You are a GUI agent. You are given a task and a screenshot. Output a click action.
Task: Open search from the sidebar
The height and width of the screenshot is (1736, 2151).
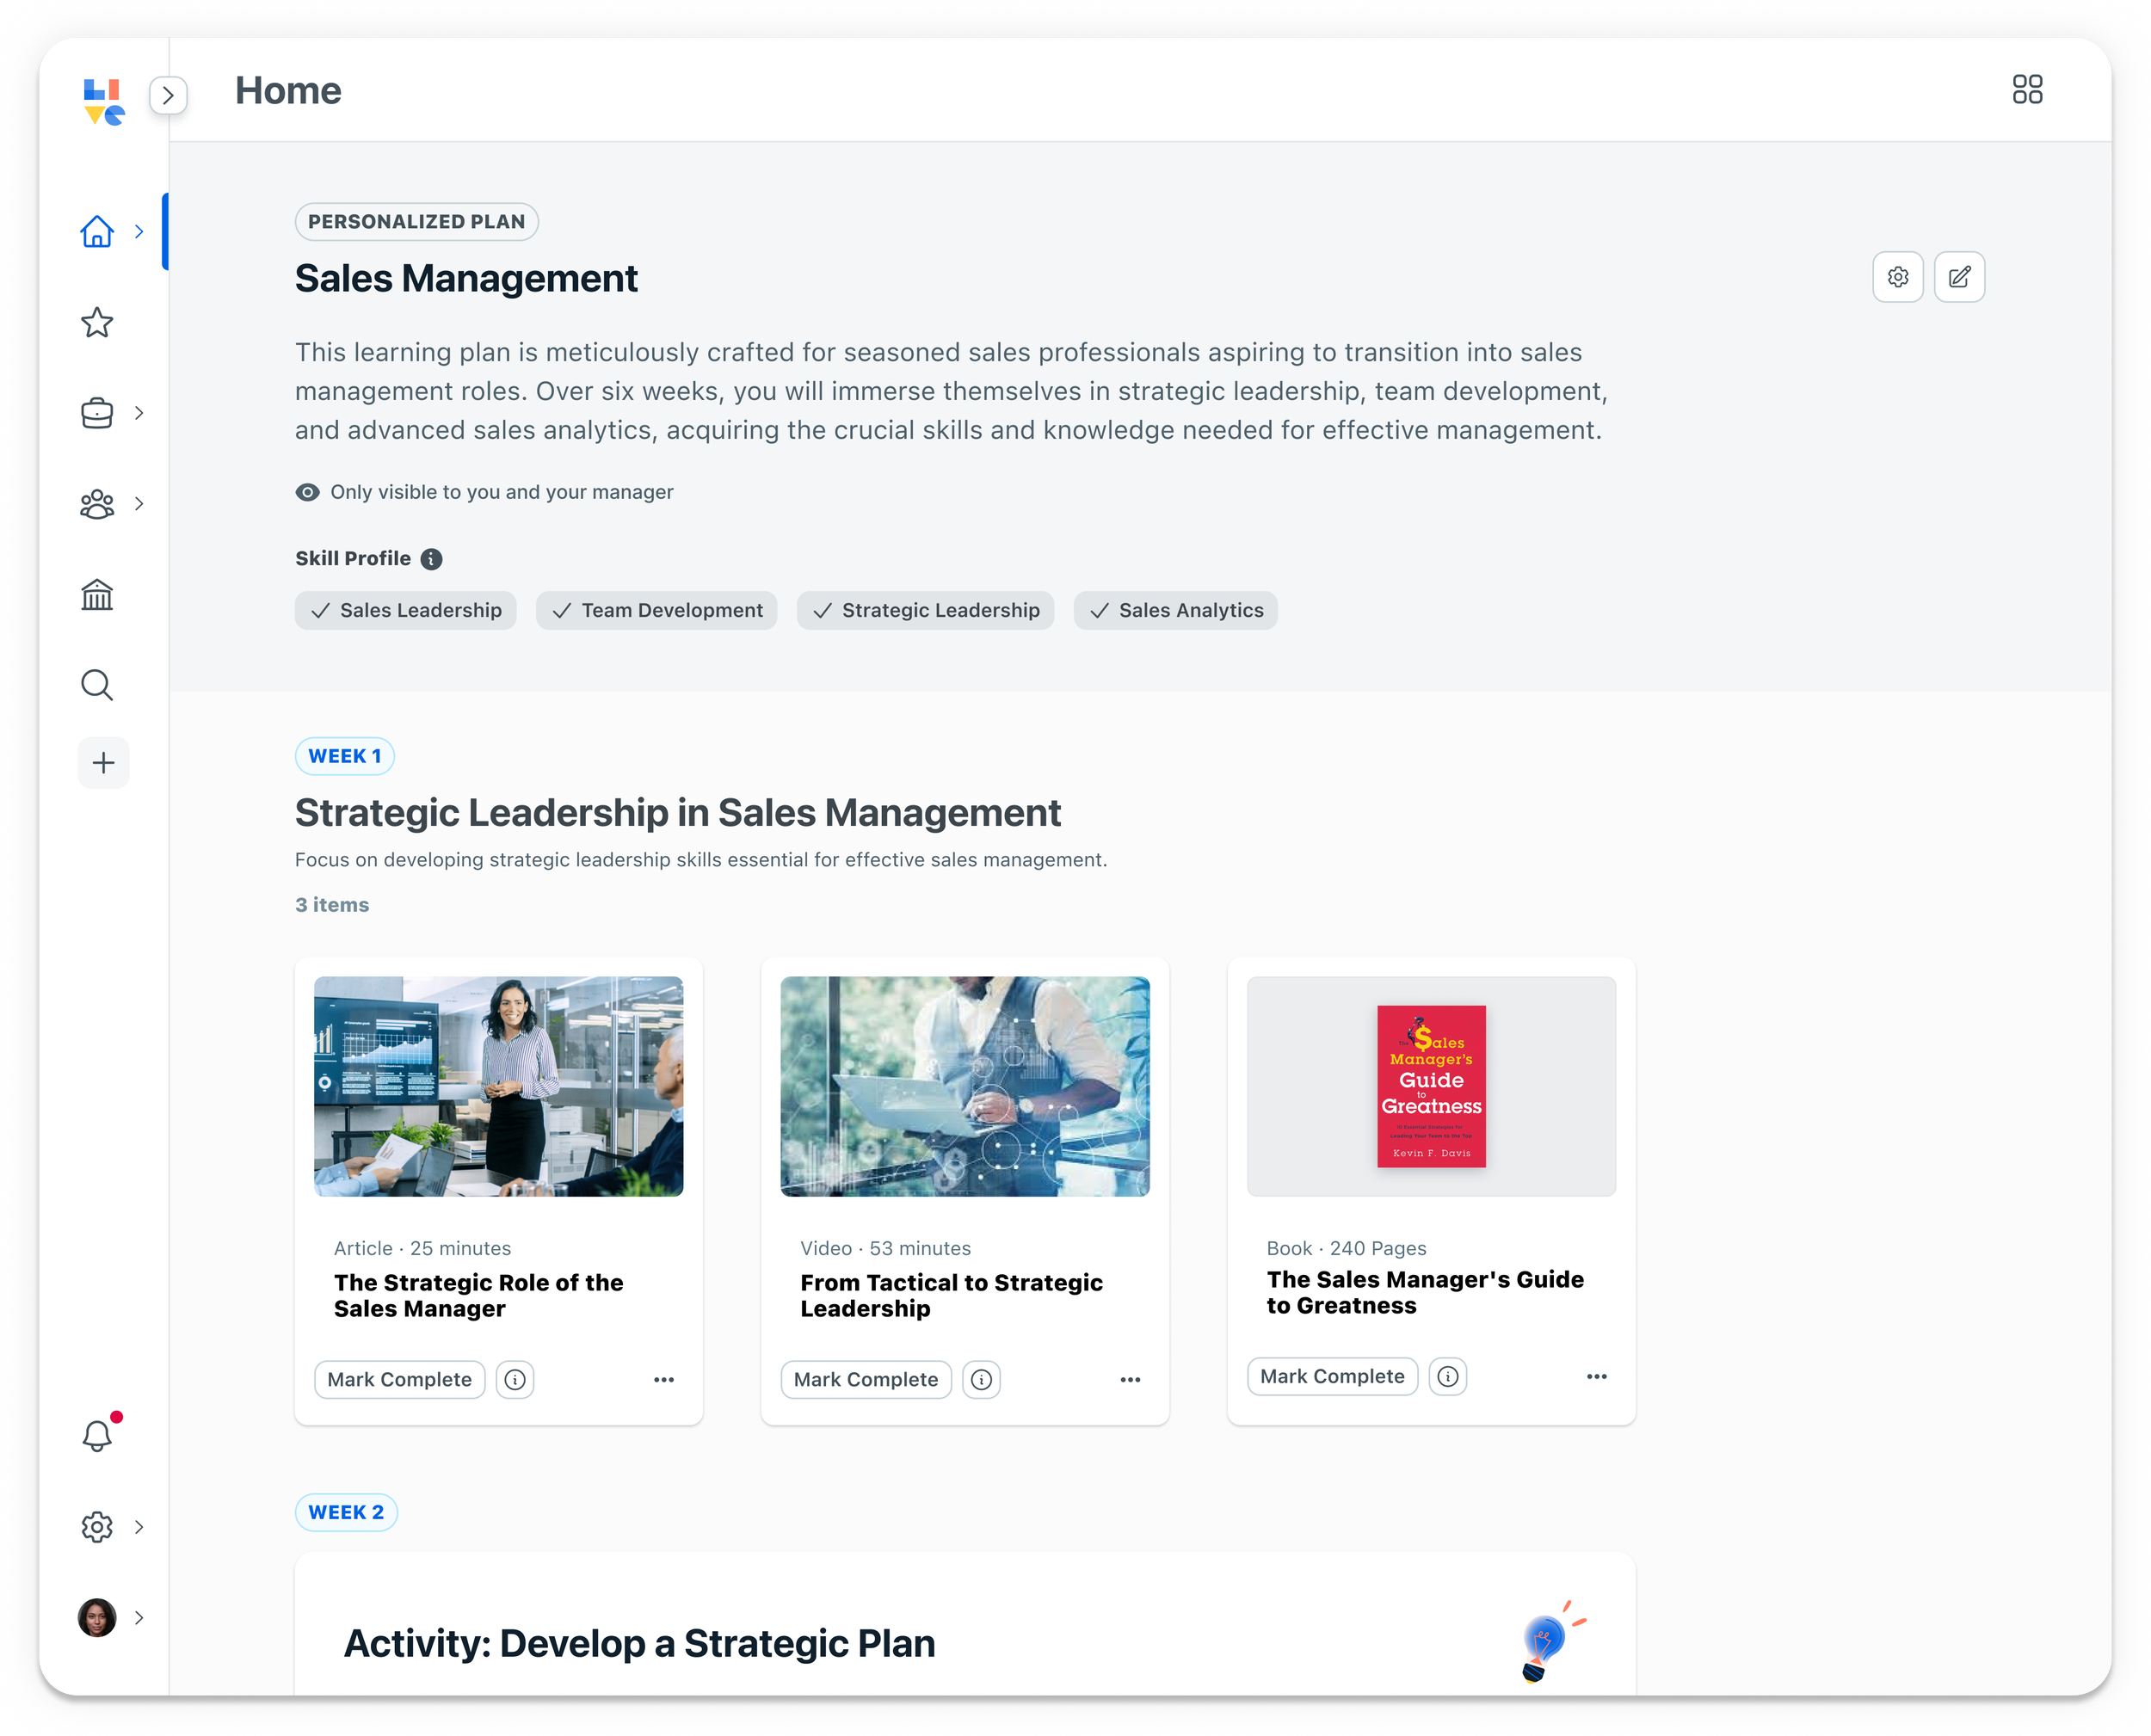point(97,685)
